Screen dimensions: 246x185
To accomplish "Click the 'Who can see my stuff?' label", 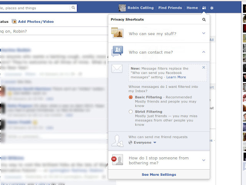I will tap(153, 34).
